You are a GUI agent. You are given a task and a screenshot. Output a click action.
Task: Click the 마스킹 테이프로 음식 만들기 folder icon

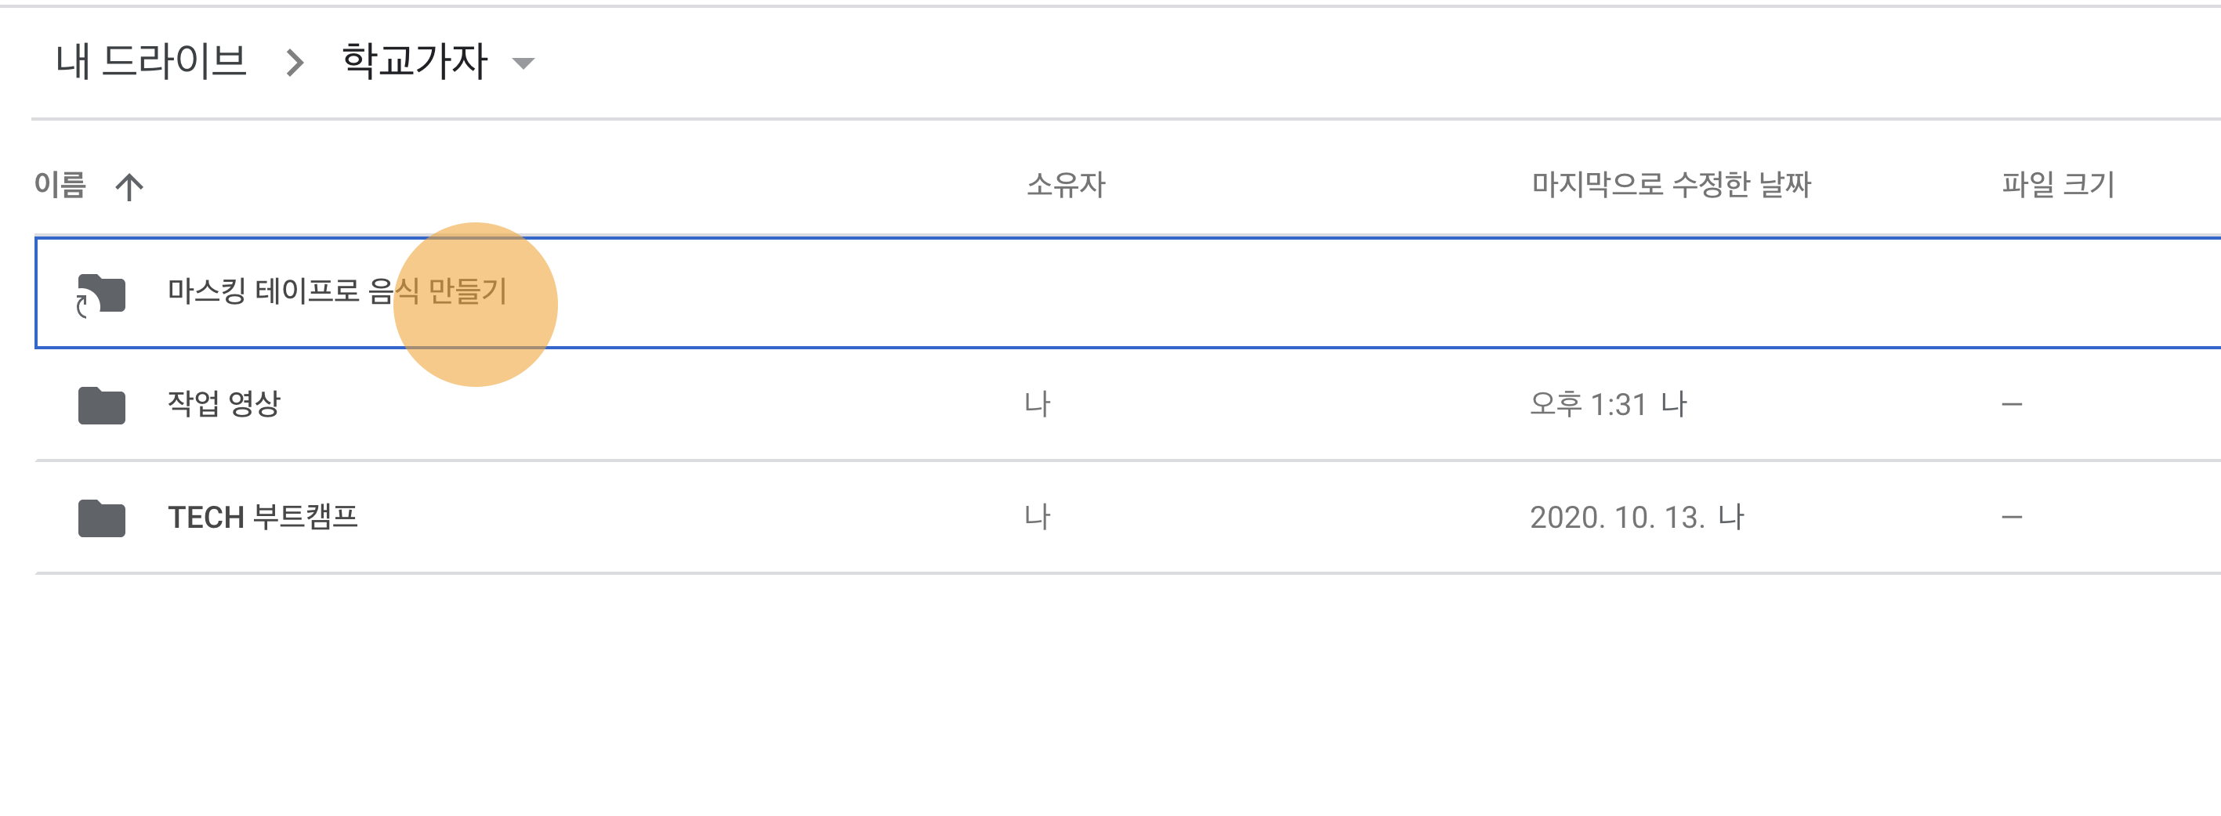click(x=102, y=294)
